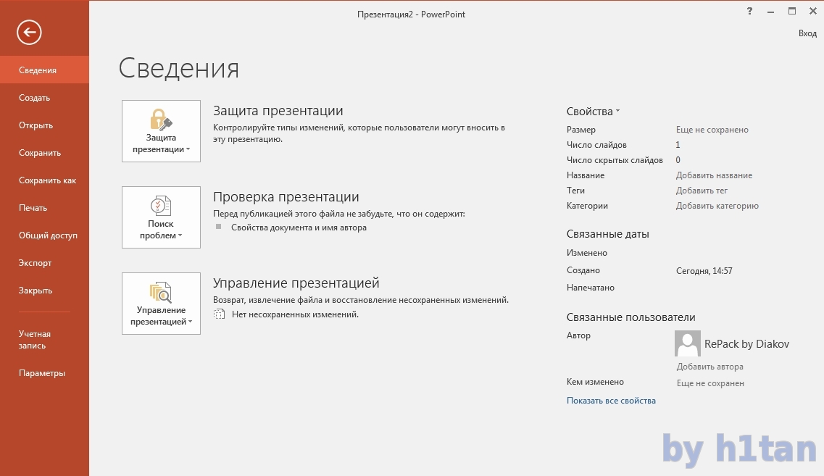Expand the Свойства properties dropdown
The height and width of the screenshot is (476, 824).
point(593,112)
